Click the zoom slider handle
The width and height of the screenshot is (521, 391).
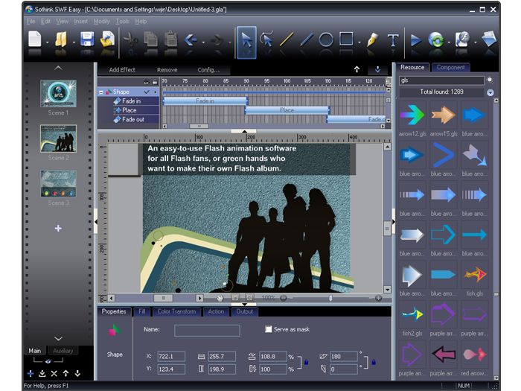tap(330, 298)
